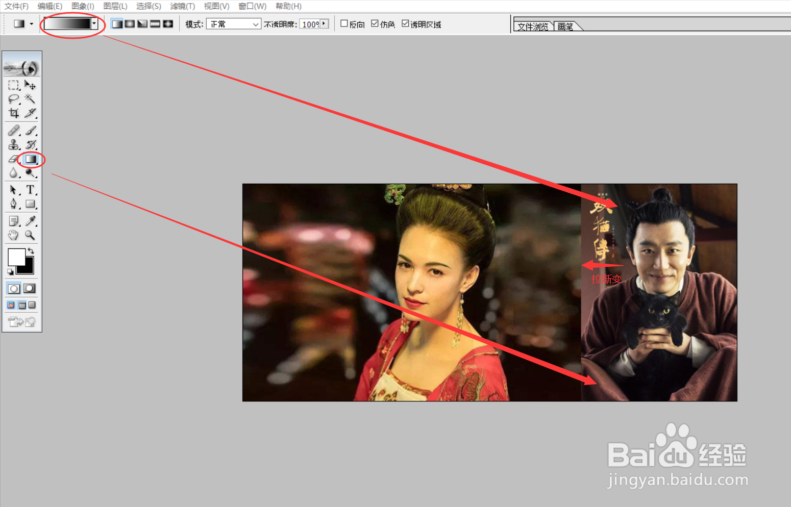Select the Move tool
The image size is (791, 507).
coord(31,85)
